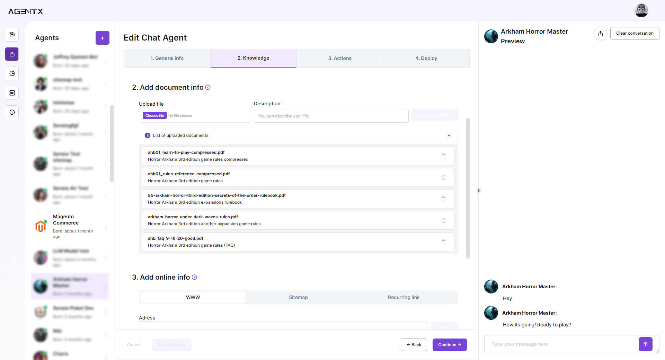Switch to General info tab
665x360 pixels.
point(167,58)
